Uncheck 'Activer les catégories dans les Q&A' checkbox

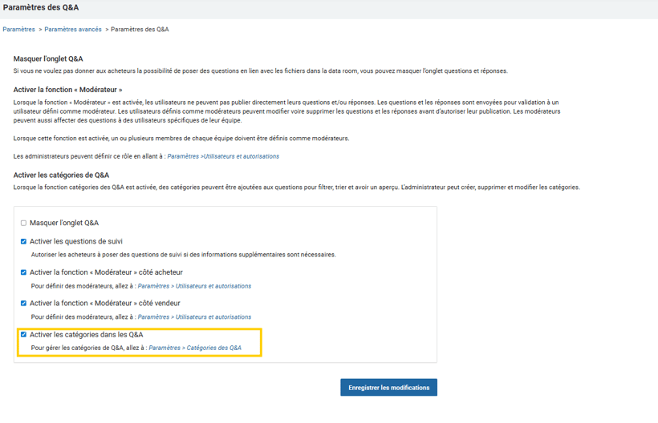coord(23,335)
